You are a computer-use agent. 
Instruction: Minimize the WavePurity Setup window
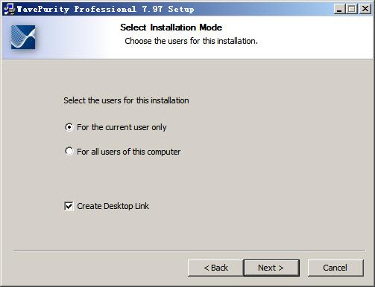click(339, 9)
